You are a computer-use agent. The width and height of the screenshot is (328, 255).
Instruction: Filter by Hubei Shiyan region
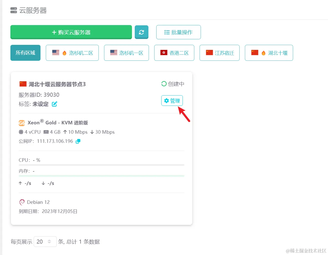tap(269, 53)
